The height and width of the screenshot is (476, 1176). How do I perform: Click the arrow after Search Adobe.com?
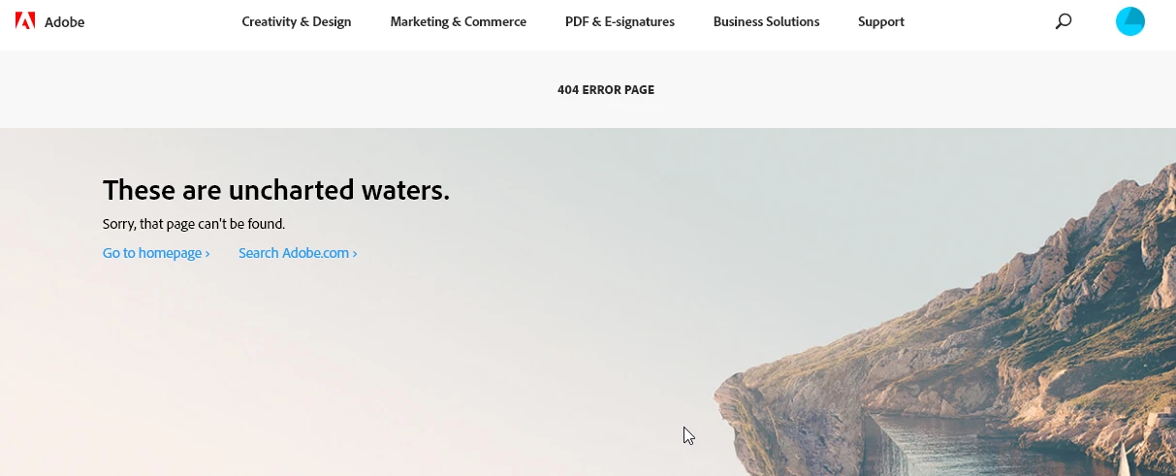coord(355,254)
